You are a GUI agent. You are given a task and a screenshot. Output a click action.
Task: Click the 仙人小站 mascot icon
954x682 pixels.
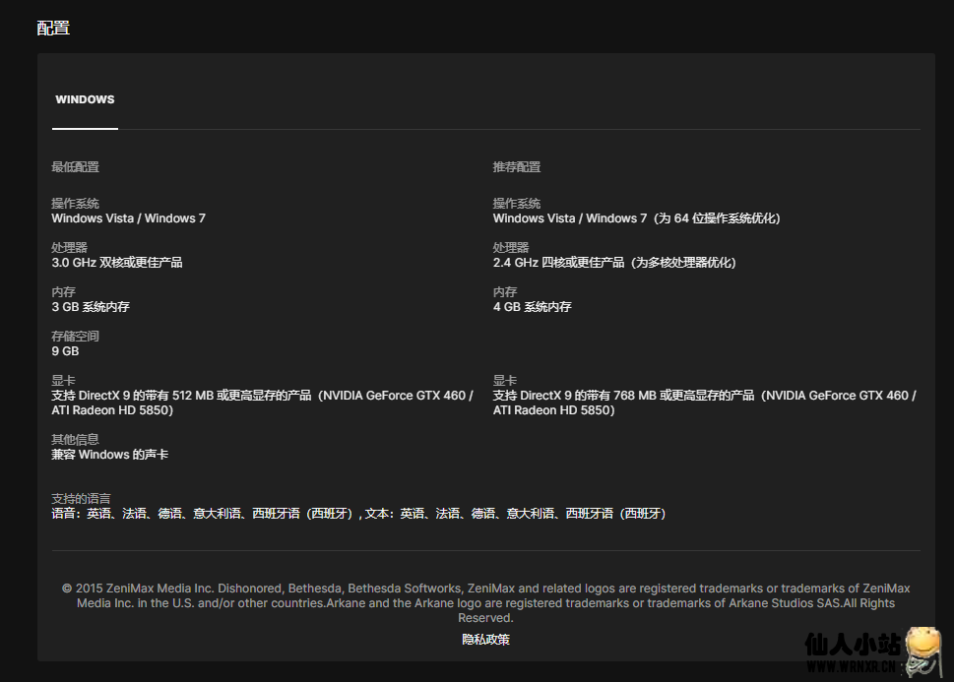tap(922, 651)
